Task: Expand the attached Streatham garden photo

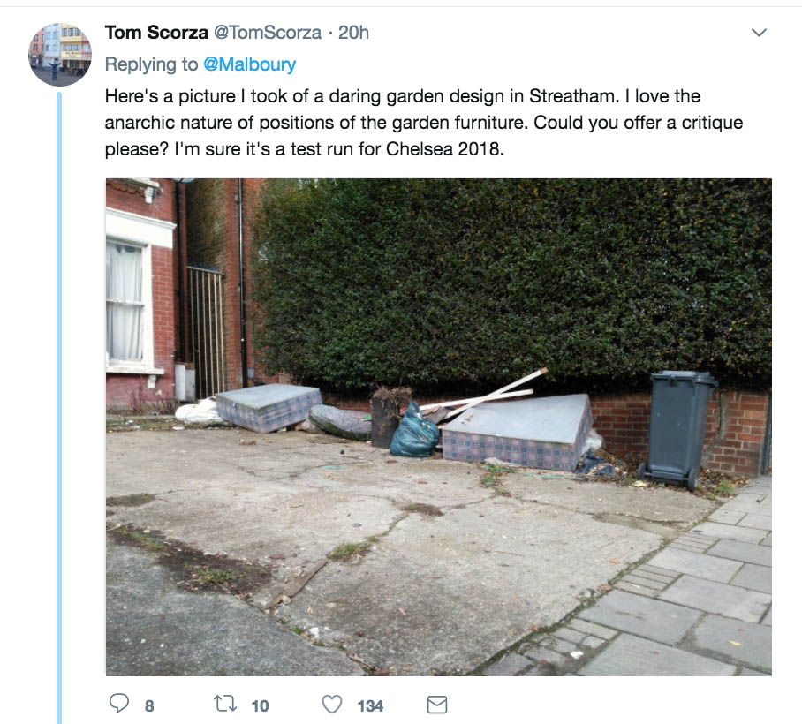Action: [x=439, y=427]
